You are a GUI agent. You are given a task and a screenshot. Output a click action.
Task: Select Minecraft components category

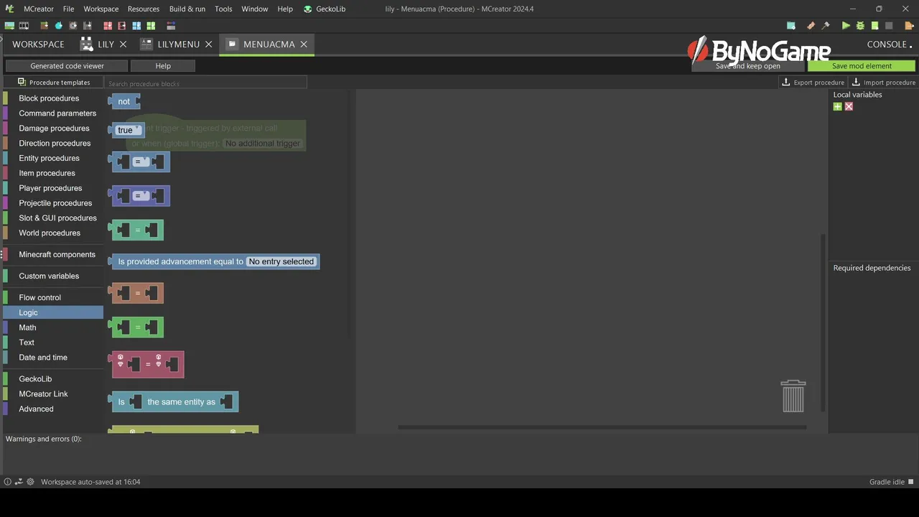[53, 254]
